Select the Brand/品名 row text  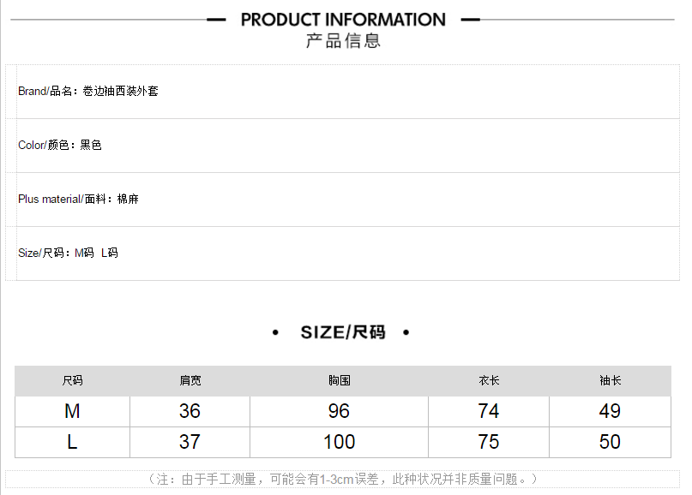(88, 91)
